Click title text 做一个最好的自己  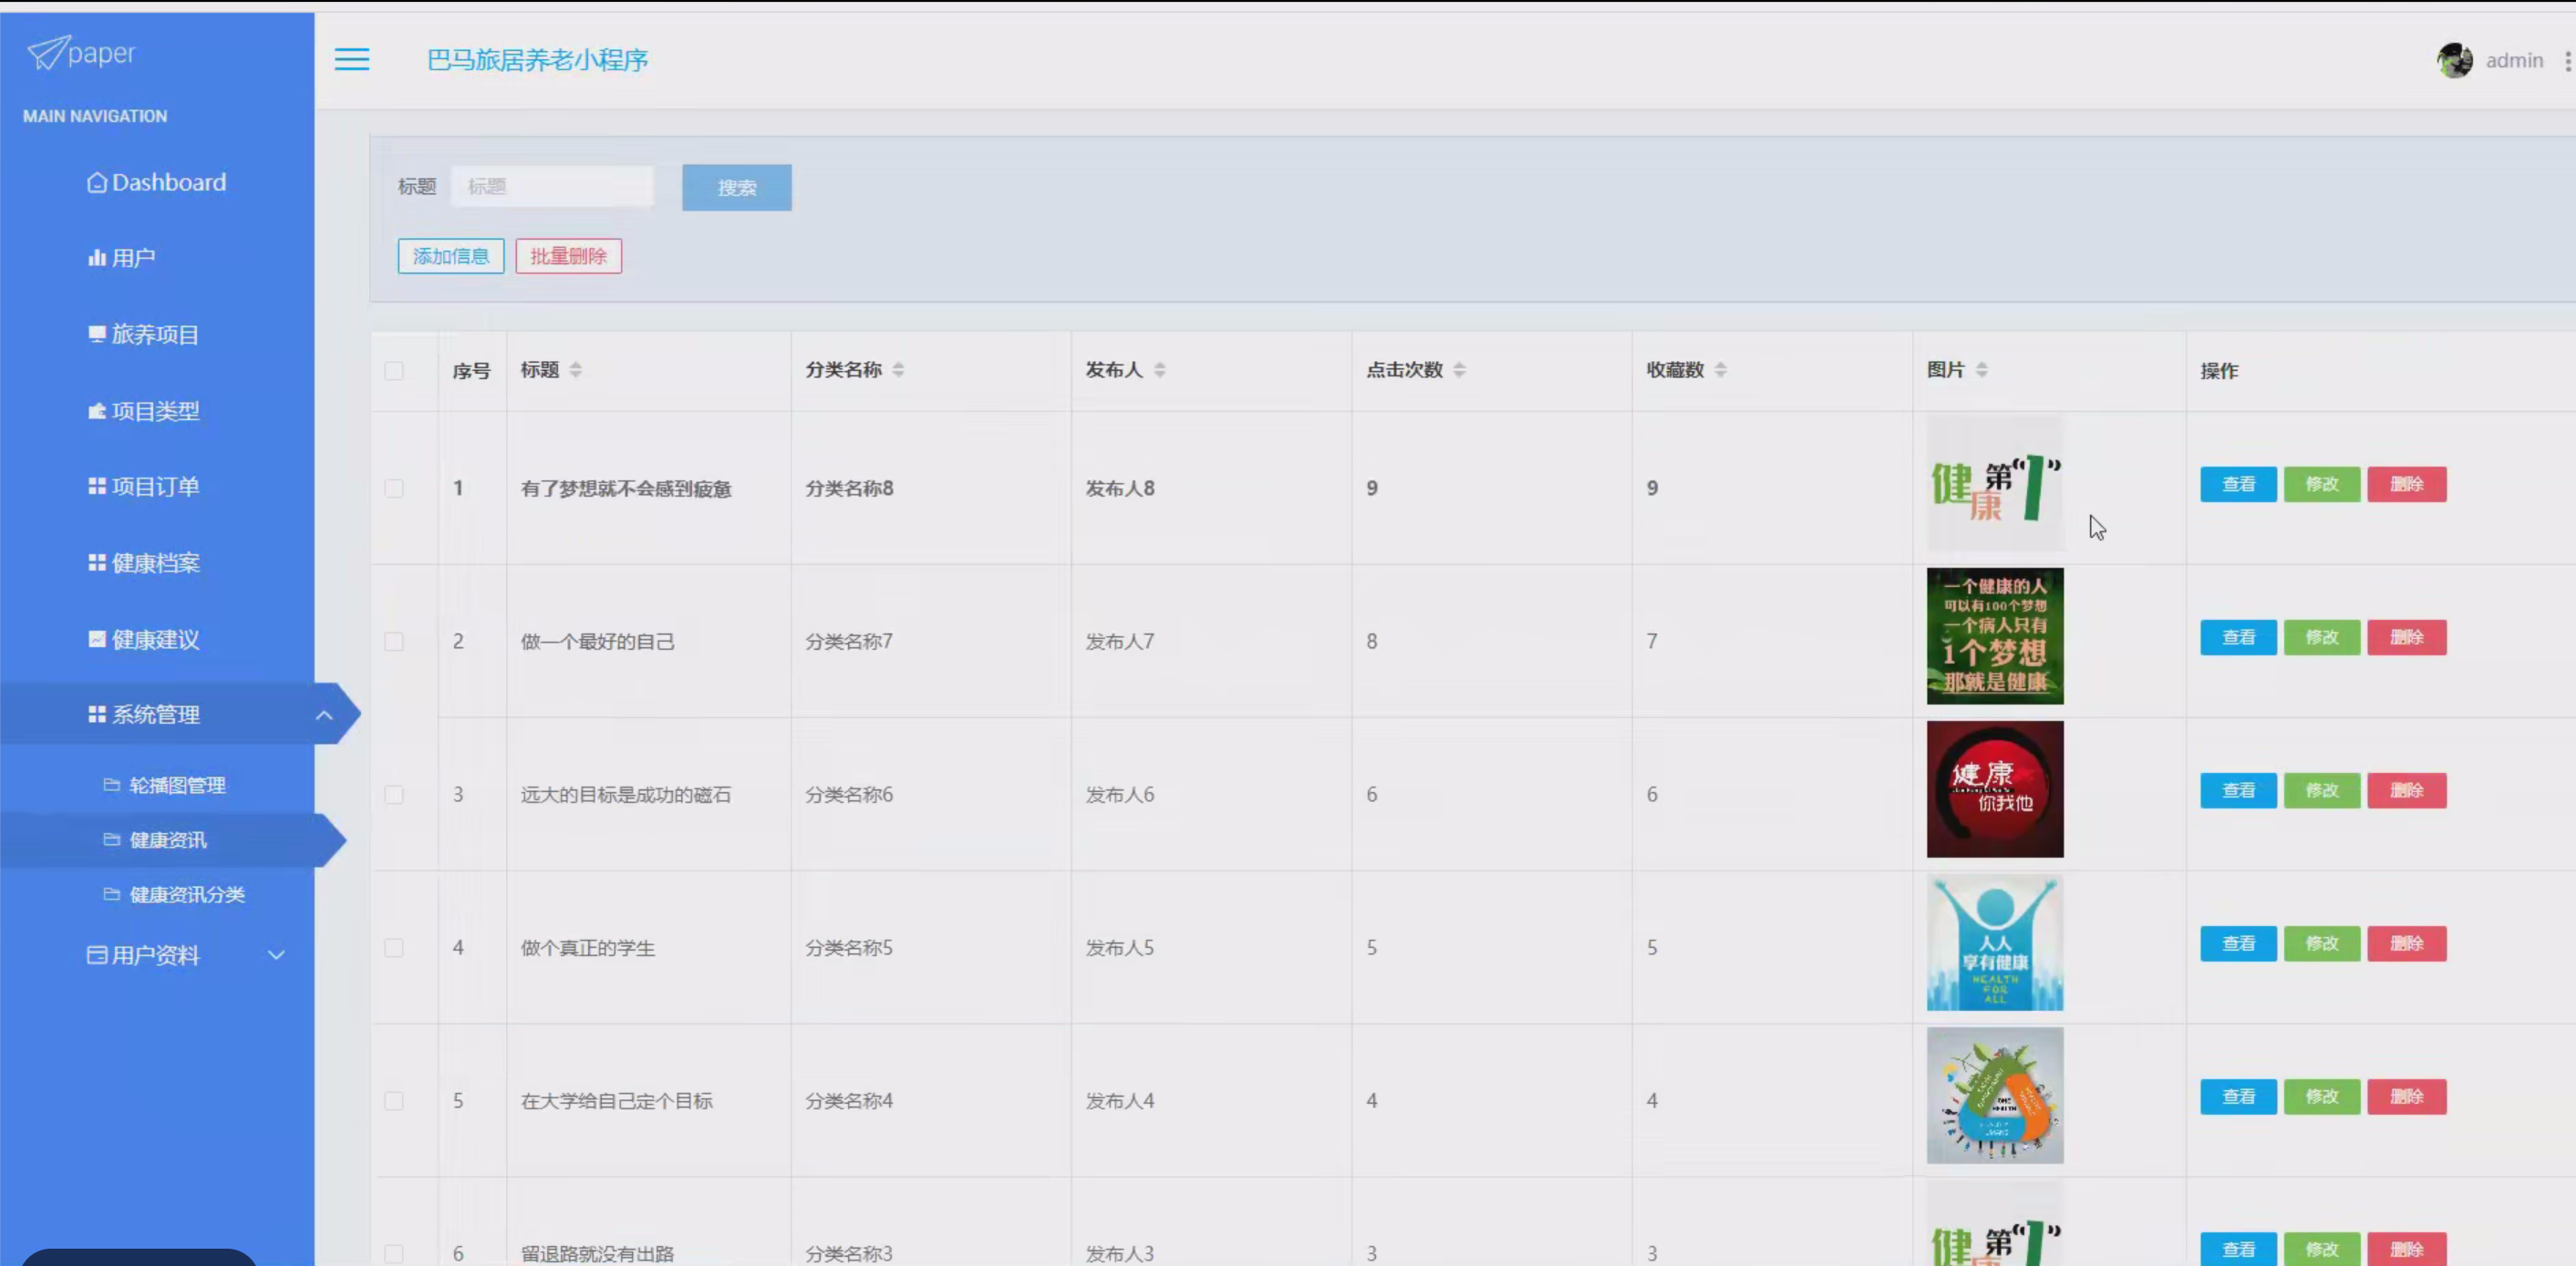click(x=597, y=642)
